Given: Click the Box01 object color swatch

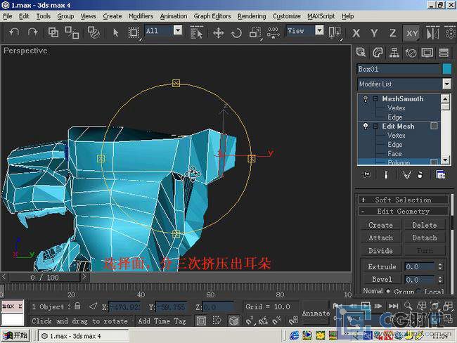Looking at the screenshot, I should click(x=446, y=69).
